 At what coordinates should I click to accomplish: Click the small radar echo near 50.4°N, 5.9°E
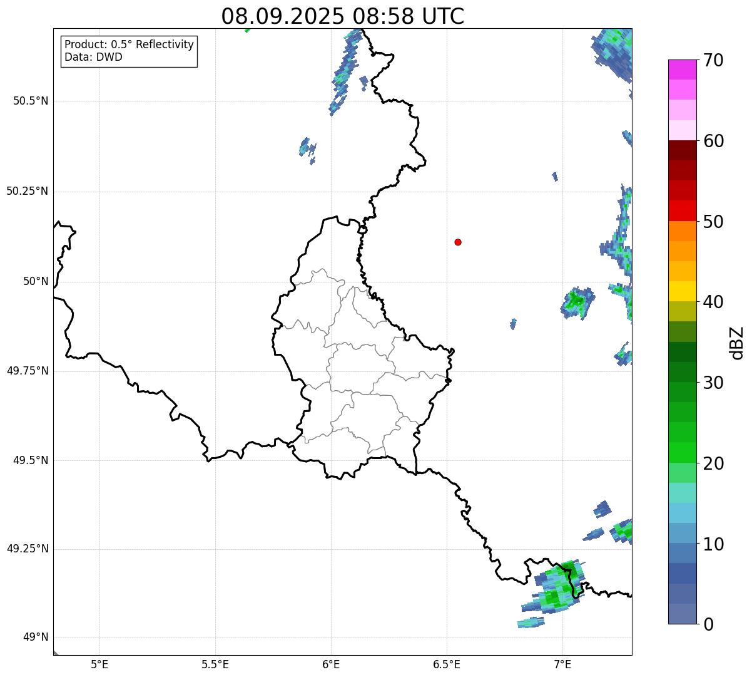[307, 148]
